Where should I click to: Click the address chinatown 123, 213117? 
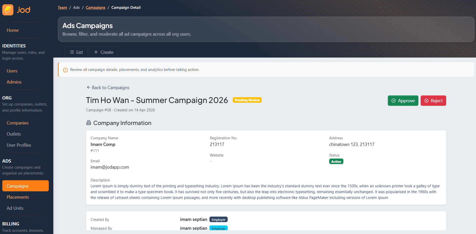coord(352,144)
